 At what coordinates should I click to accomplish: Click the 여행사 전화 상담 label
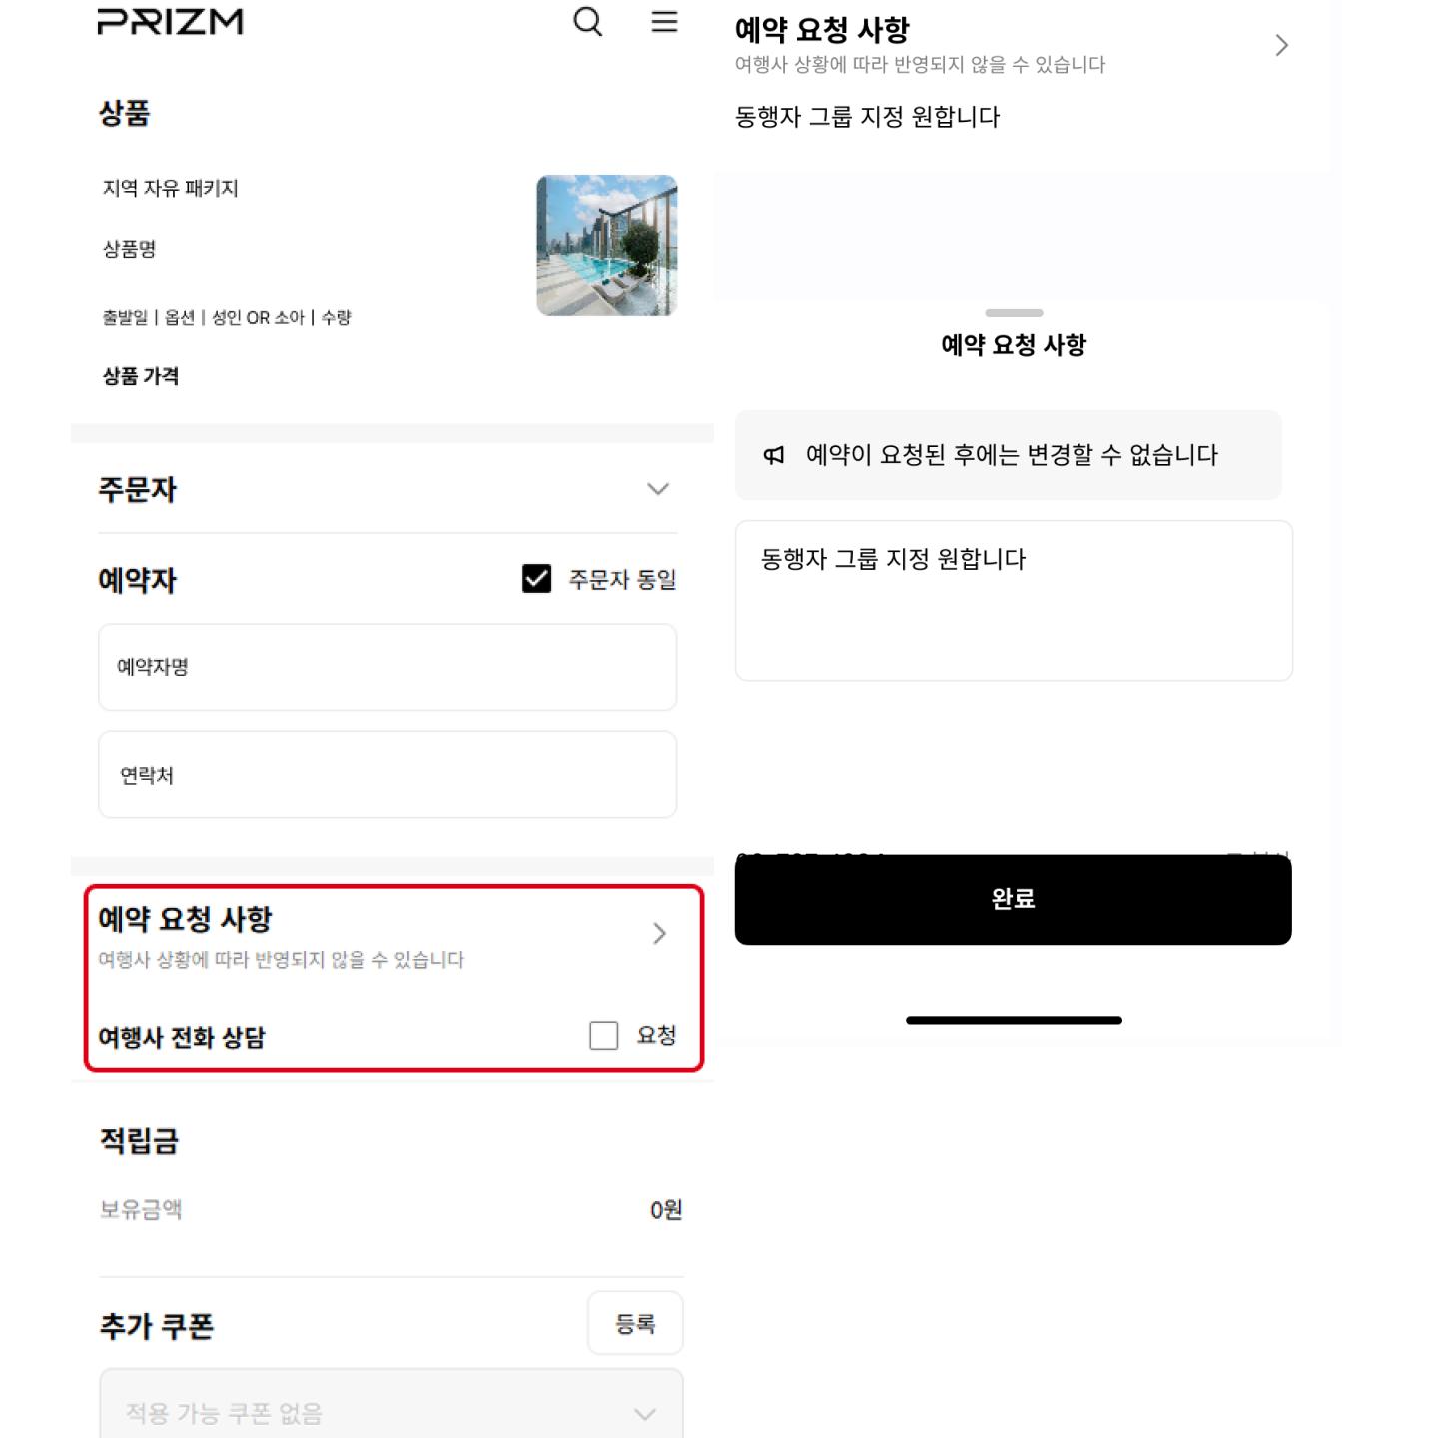(182, 1037)
